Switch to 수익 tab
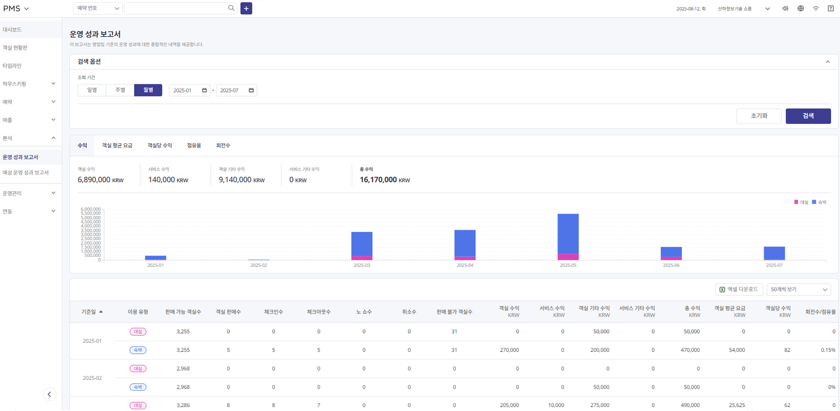The image size is (840, 411). (82, 145)
